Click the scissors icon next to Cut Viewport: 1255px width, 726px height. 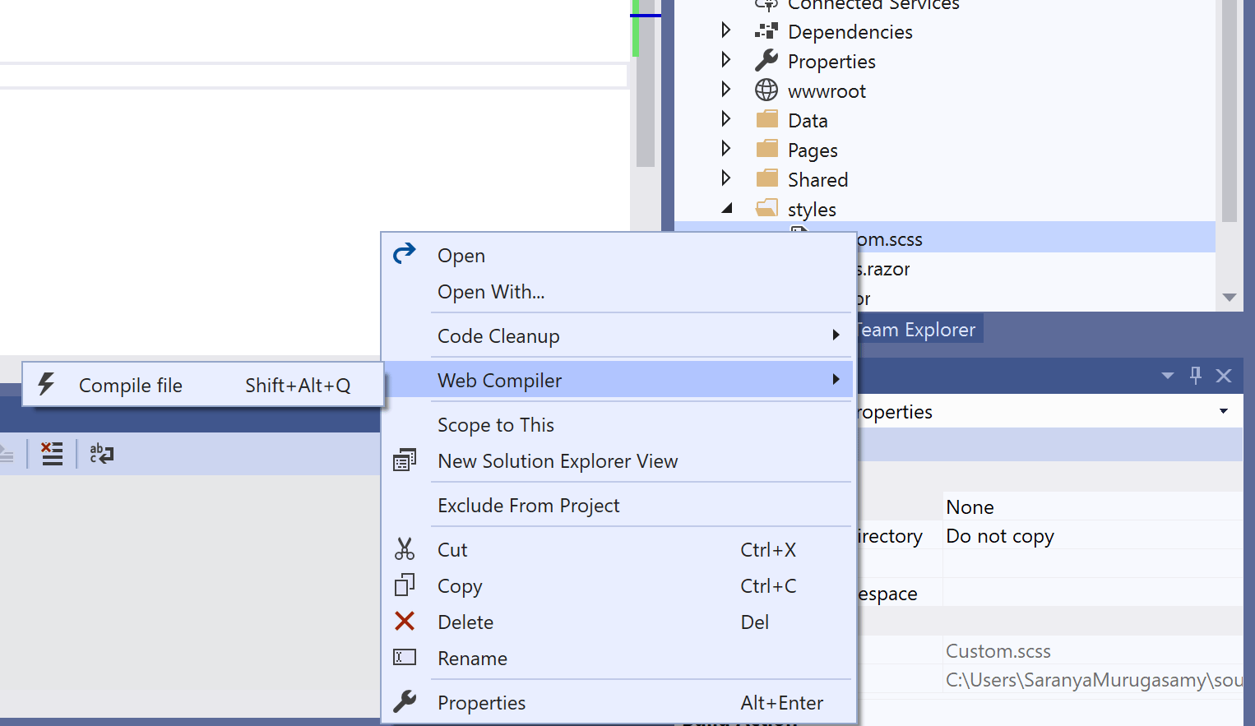[x=404, y=548]
